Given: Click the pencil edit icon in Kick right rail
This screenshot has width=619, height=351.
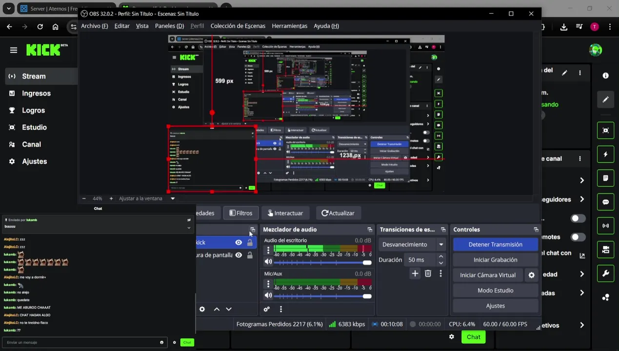Looking at the screenshot, I should click(x=605, y=99).
